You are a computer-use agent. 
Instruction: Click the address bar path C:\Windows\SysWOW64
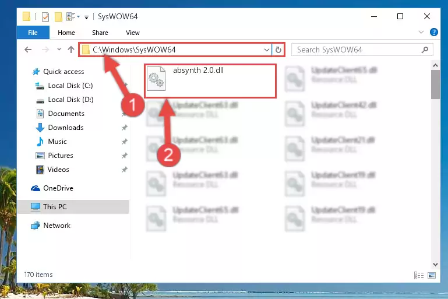pos(134,50)
